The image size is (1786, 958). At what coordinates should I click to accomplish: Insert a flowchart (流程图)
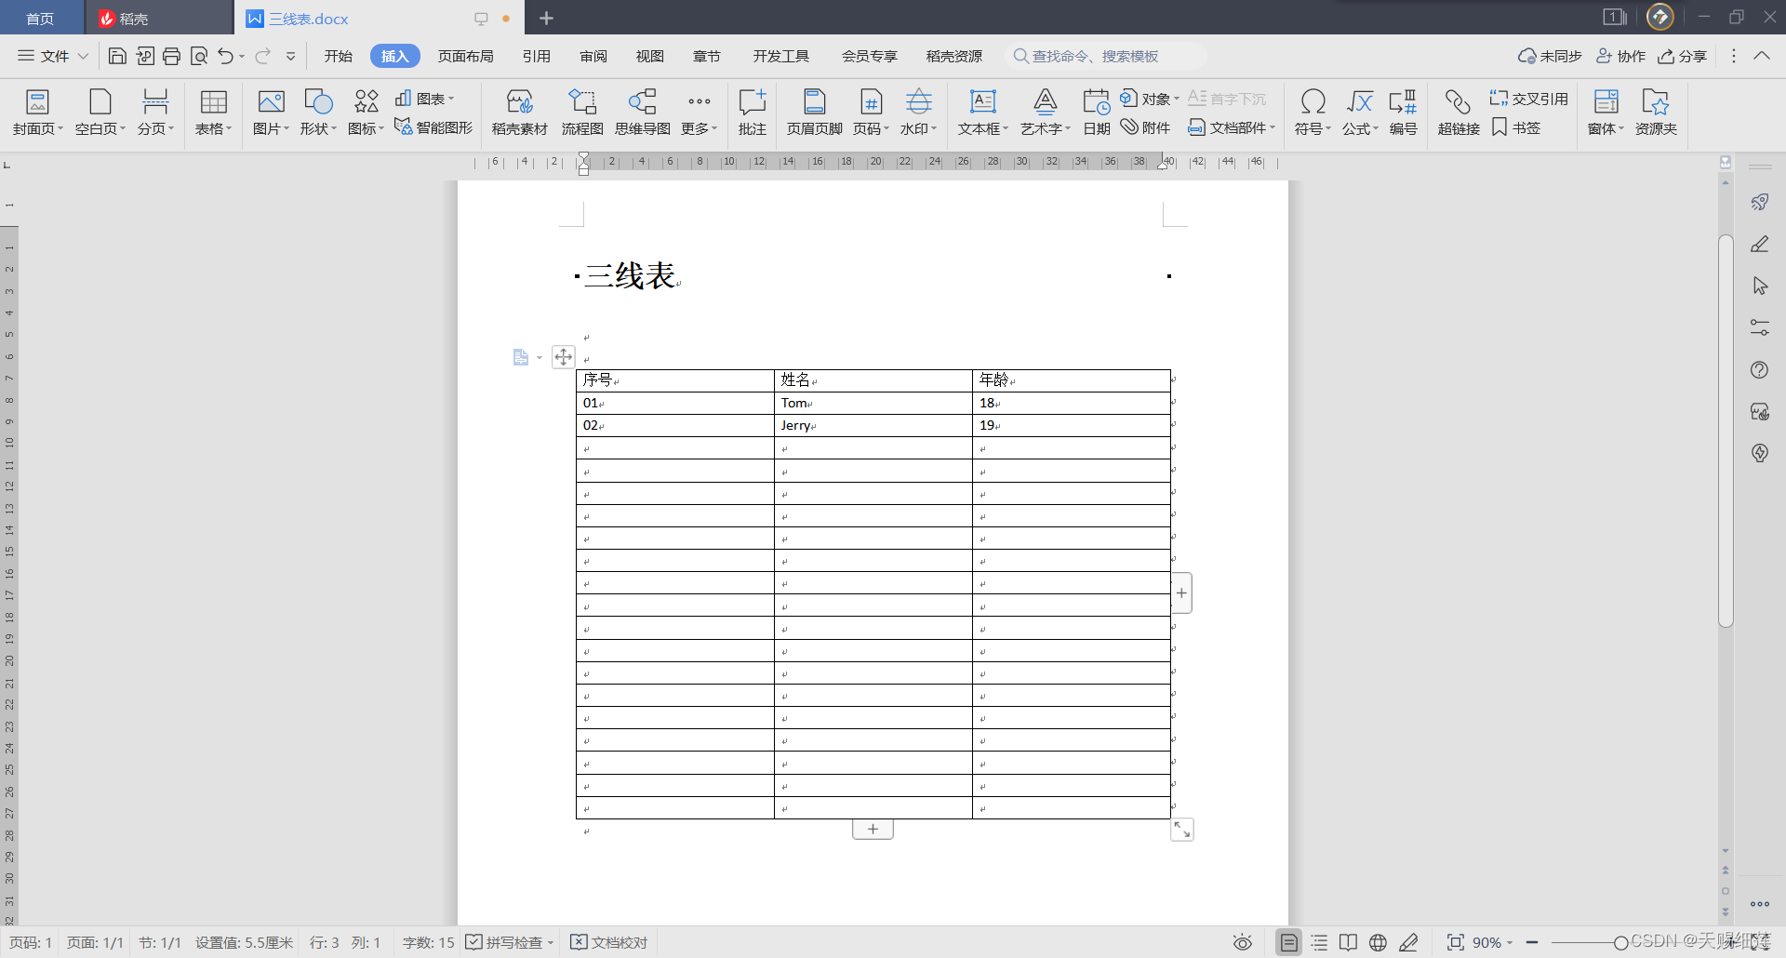point(582,113)
